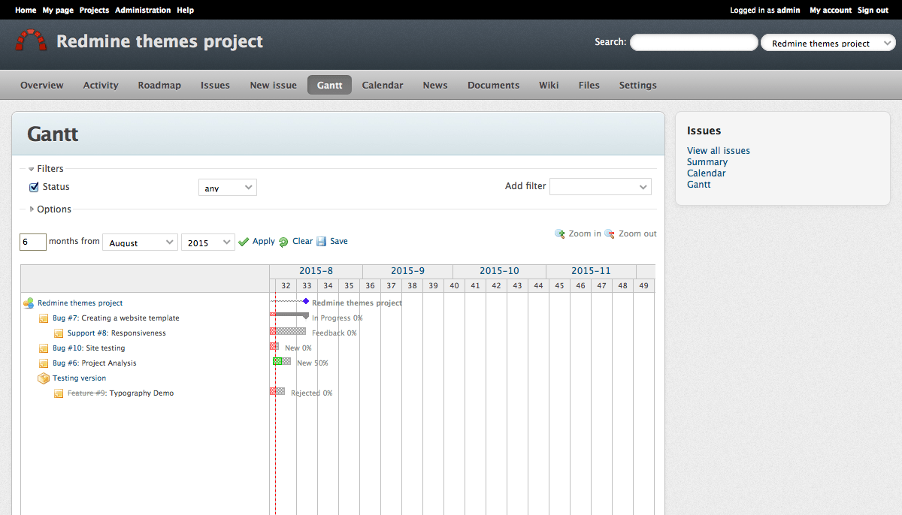This screenshot has width=902, height=515.
Task: Open My page from top menu
Action: pyautogui.click(x=58, y=10)
